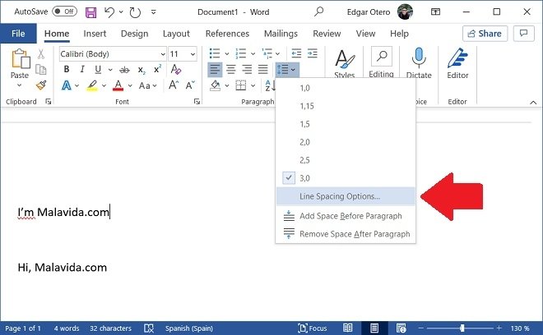
Task: Decrease paragraph indent
Action: (x=296, y=53)
